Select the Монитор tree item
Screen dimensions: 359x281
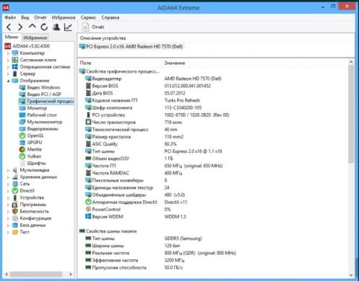37,108
